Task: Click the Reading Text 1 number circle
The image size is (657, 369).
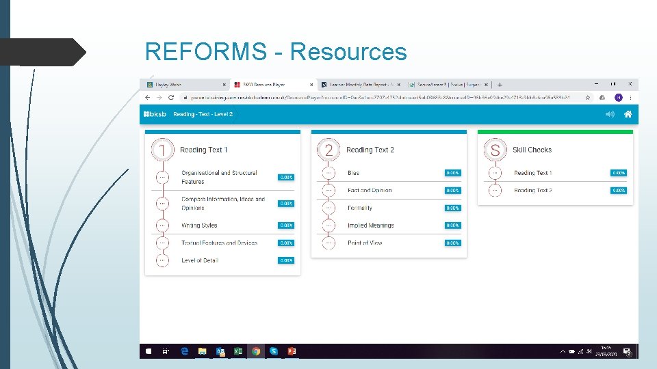Action: pos(163,150)
